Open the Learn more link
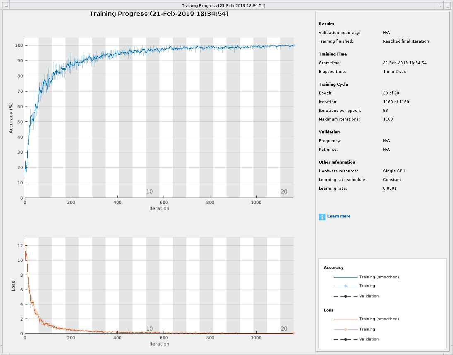The width and height of the screenshot is (453, 355). pyautogui.click(x=339, y=216)
